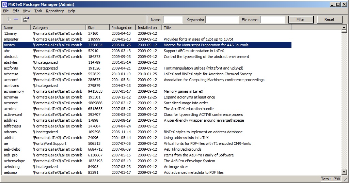The image size is (349, 183).
Task: Select the aebxmp package row
Action: pyautogui.click(x=147, y=172)
